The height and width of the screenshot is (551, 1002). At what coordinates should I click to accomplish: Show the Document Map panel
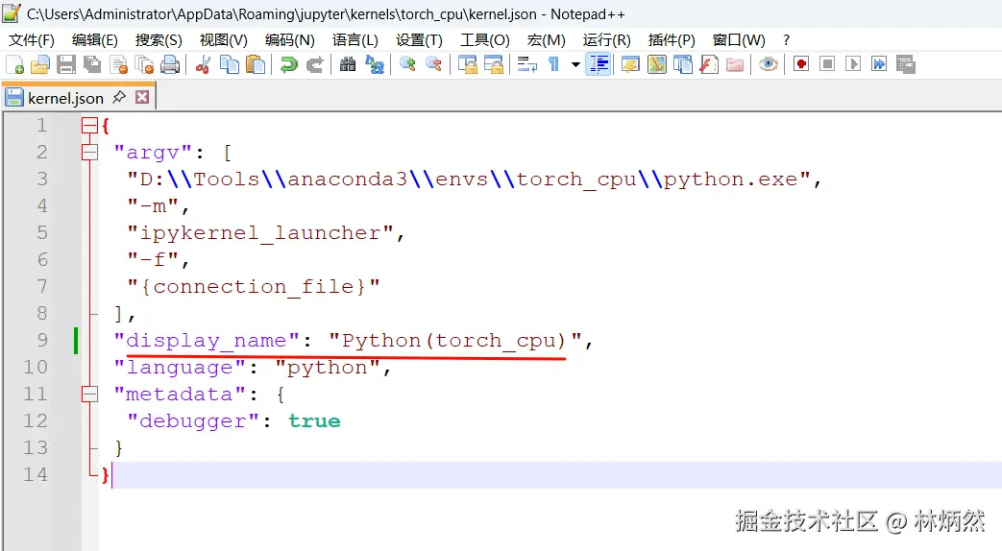tap(657, 64)
